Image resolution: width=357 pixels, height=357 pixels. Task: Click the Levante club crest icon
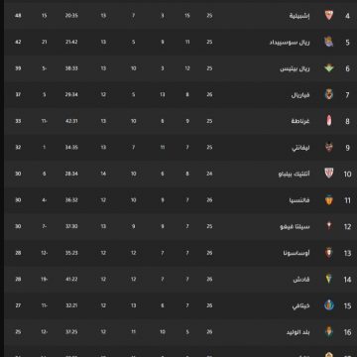(329, 147)
